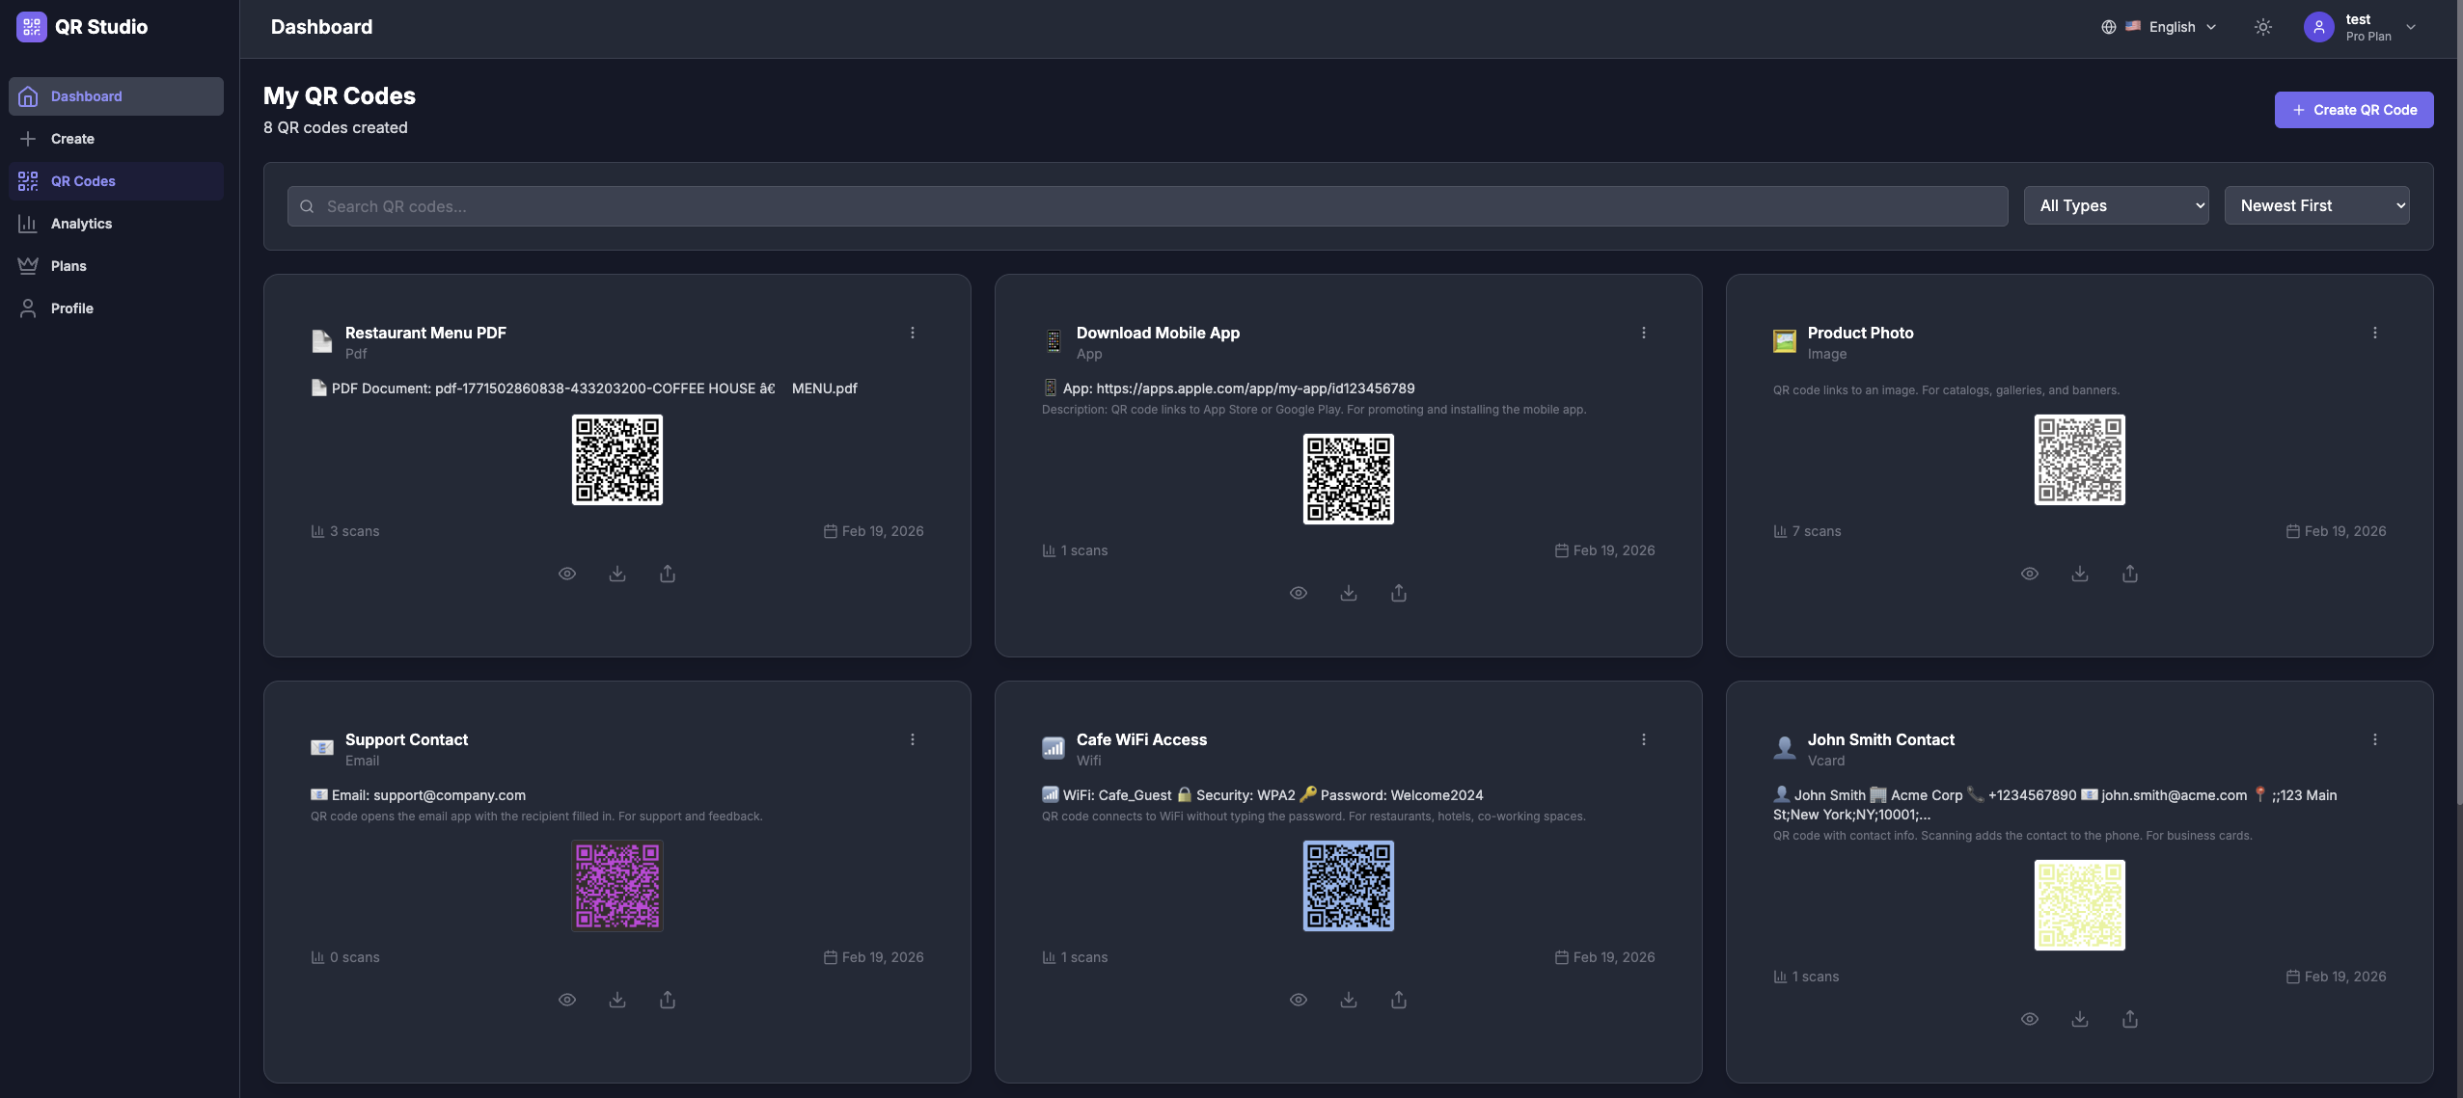This screenshot has width=2463, height=1098.
Task: Select Create in the sidebar
Action: 71,138
